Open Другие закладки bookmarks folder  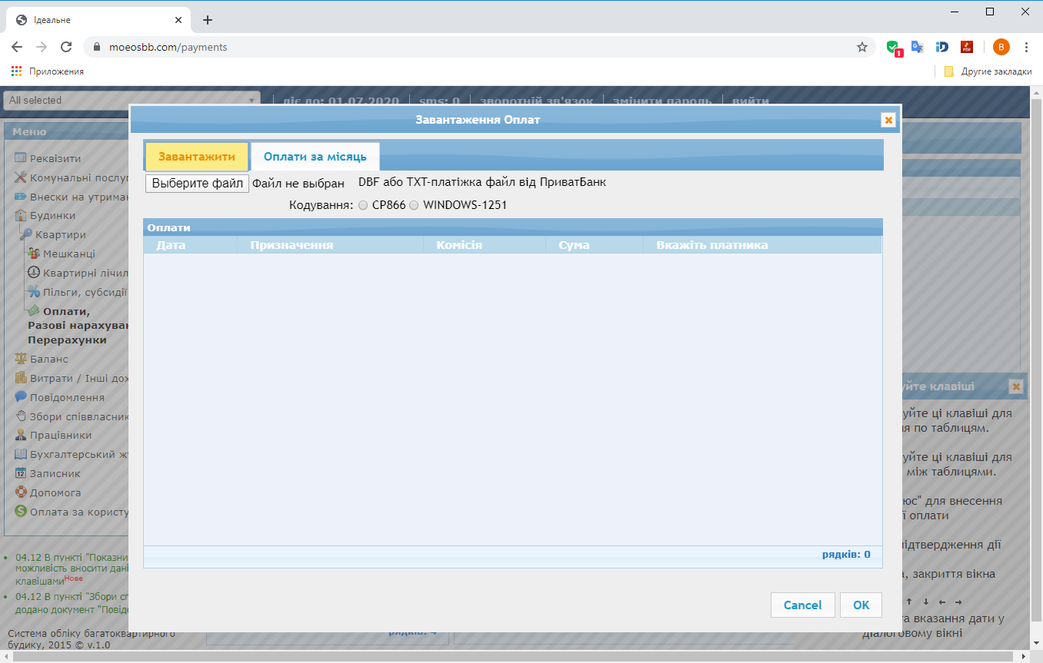[x=988, y=71]
